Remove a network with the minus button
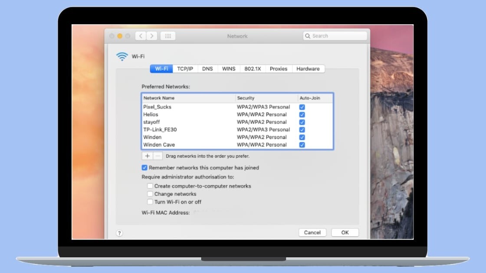Image resolution: width=486 pixels, height=273 pixels. click(158, 156)
